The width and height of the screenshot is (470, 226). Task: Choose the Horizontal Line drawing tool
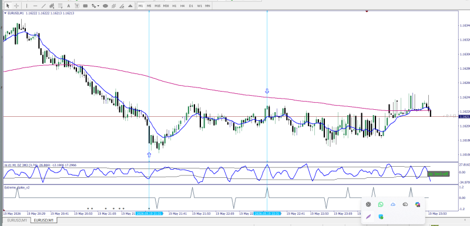35,6
